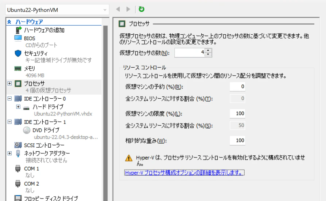Screen dimensions: 326x201
Task: Open the Ubuntu22-PythonVM virtual machine dropdown
Action: (x=57, y=10)
